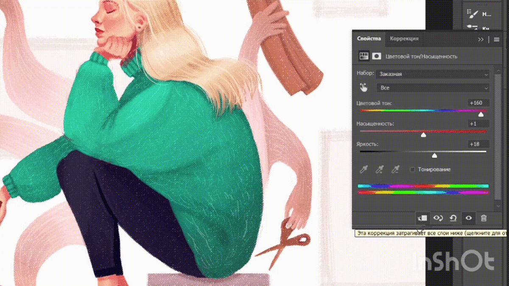Click the Насыщенность: label
This screenshot has height=286, width=509.
375,124
